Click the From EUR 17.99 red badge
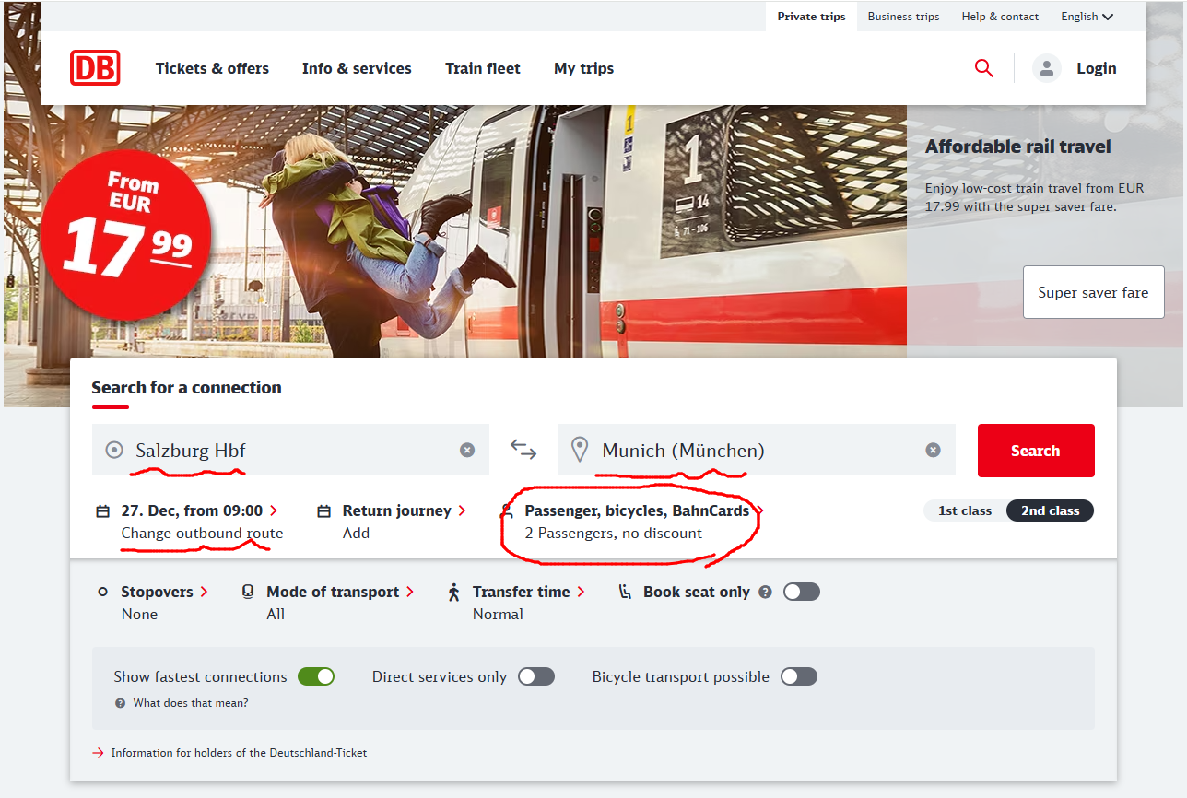Viewport: 1187px width, 798px height. coord(127,235)
